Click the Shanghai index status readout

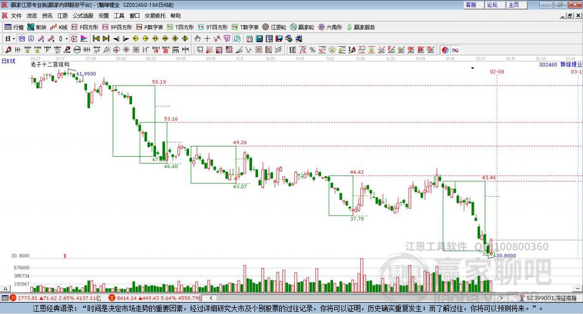click(55, 298)
